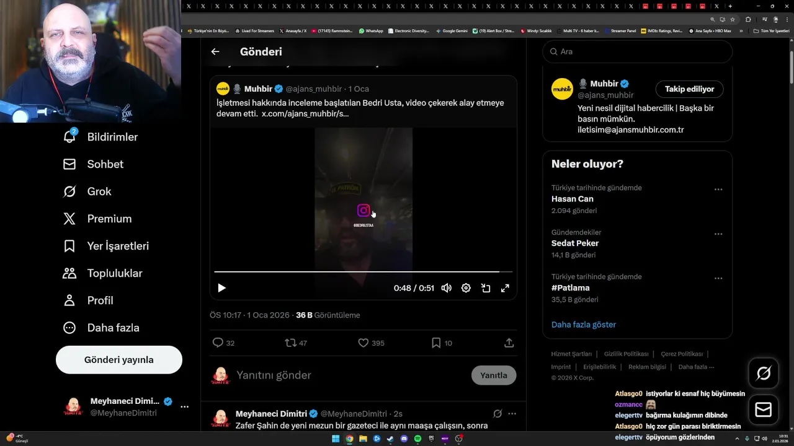Open the 36 B Görüntüleme view count

328,315
